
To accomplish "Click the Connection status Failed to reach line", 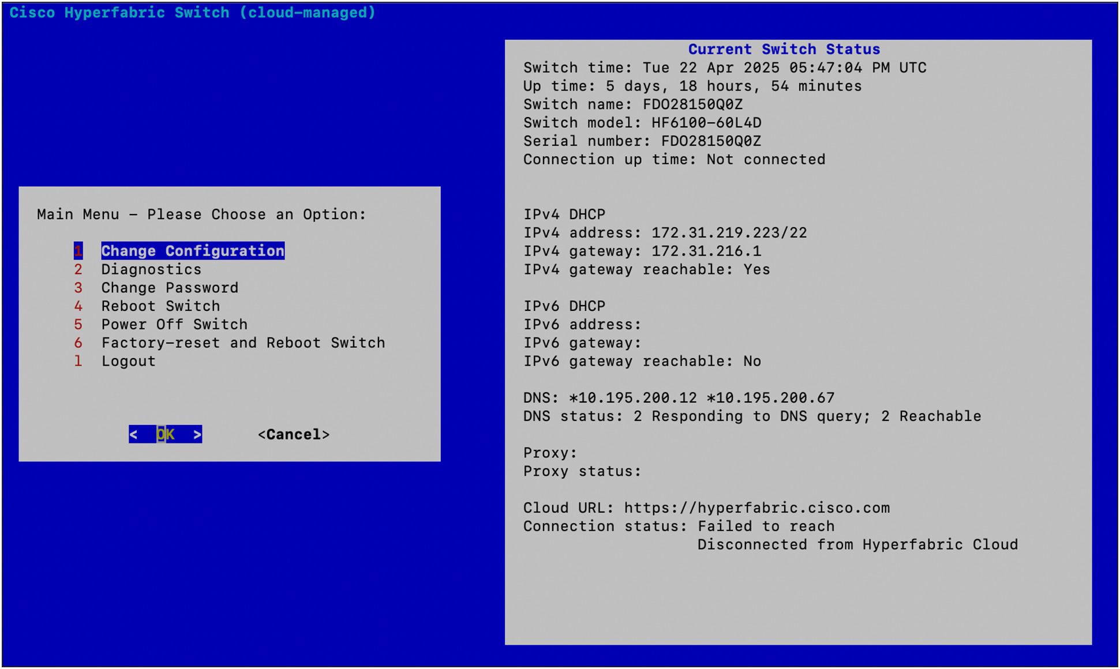I will (679, 527).
